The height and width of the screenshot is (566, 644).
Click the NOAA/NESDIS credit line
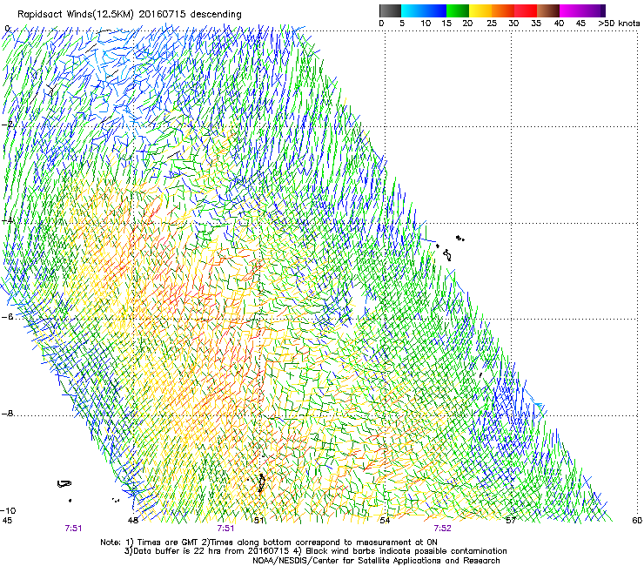(376, 560)
